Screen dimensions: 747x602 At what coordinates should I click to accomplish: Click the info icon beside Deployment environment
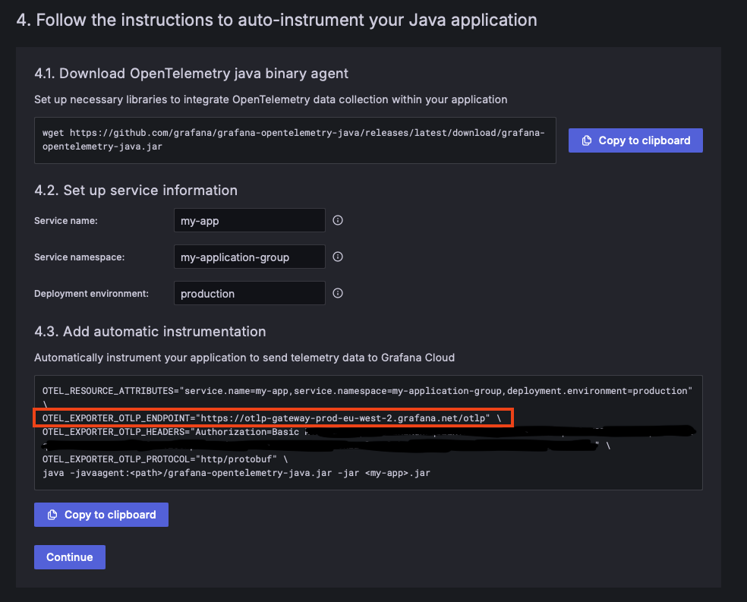(339, 293)
